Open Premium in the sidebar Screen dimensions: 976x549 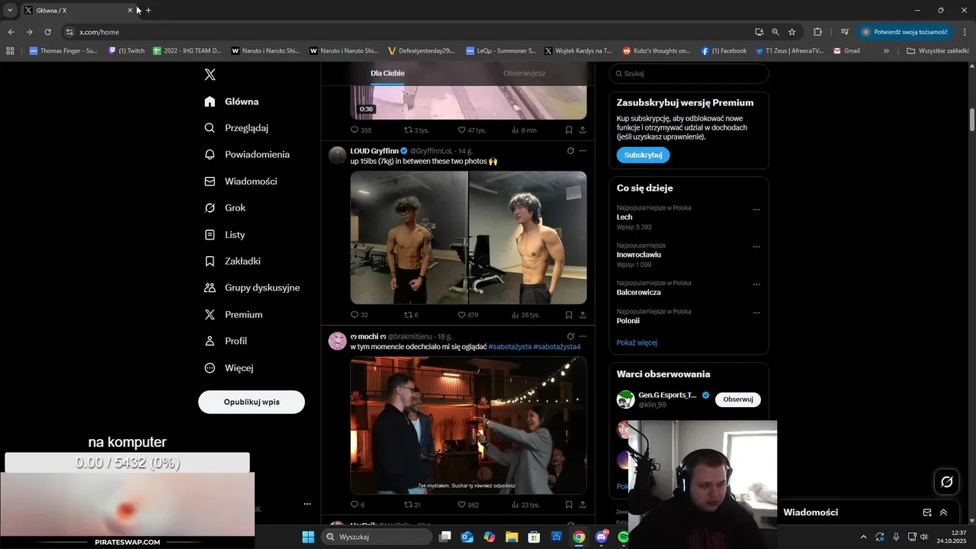pyautogui.click(x=233, y=315)
